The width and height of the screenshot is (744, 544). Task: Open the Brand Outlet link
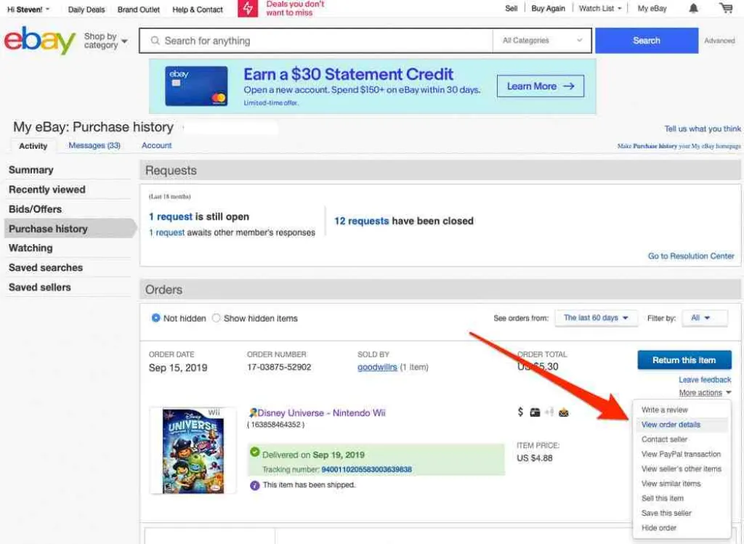139,9
